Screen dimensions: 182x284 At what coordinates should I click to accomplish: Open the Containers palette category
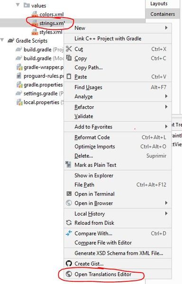[163, 14]
